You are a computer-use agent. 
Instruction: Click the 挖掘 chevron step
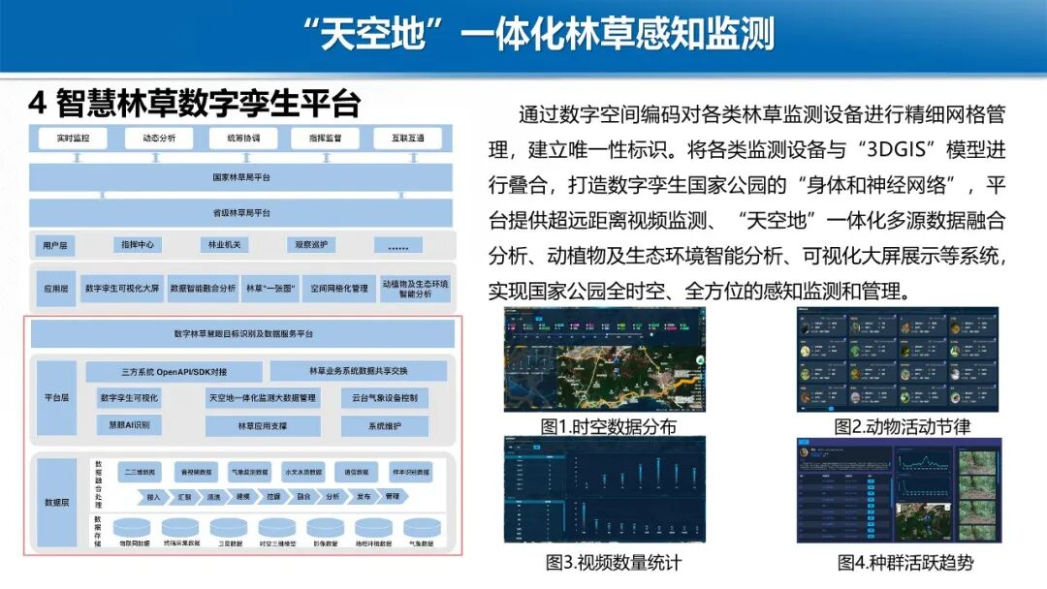coord(273,497)
